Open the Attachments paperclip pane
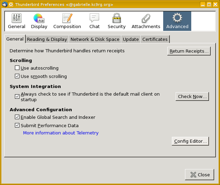The image size is (220, 185). (x=146, y=21)
